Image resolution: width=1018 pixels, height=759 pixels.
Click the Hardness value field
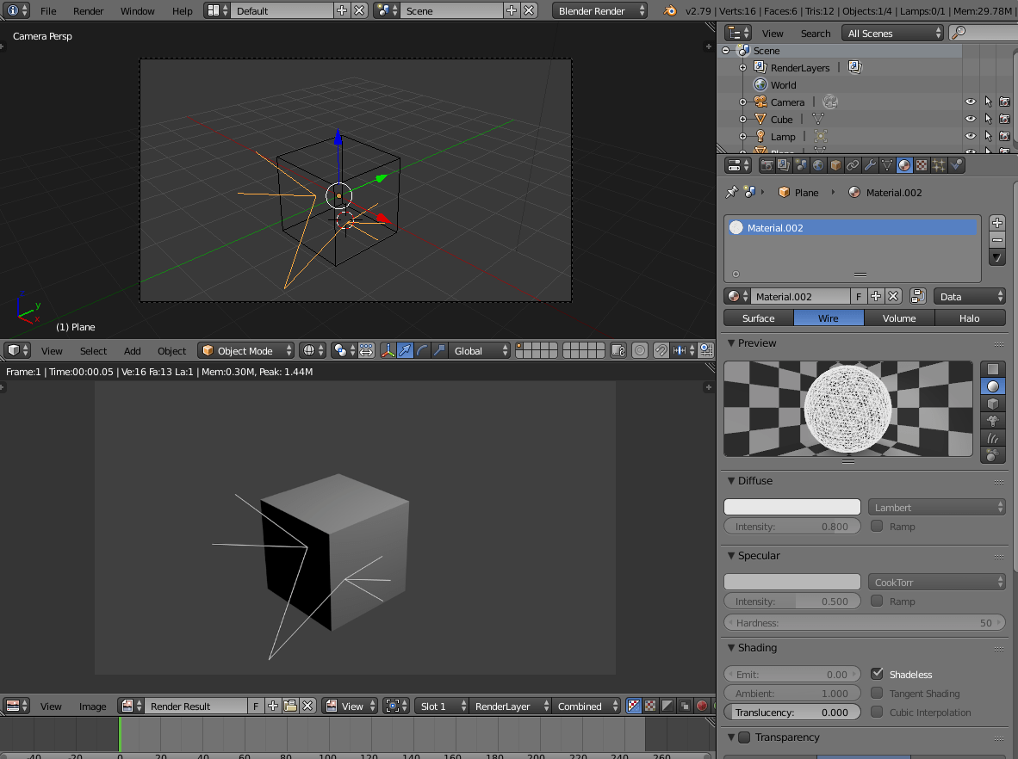click(x=864, y=620)
